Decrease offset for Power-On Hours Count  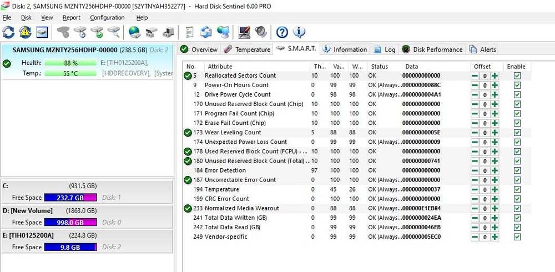coord(475,85)
